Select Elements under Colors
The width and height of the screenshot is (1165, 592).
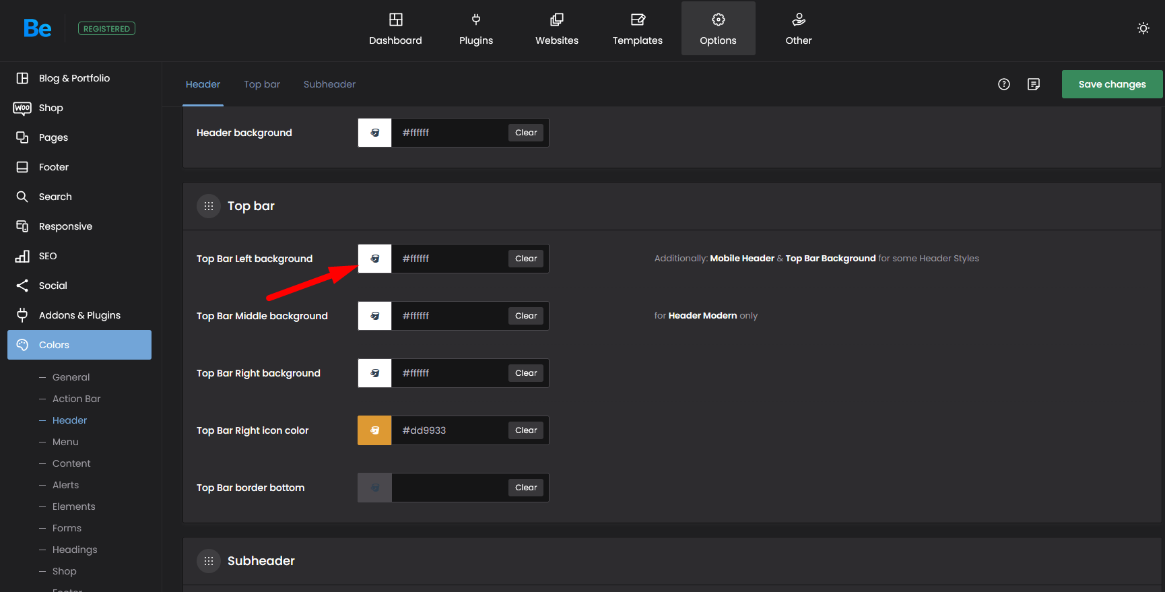click(73, 506)
